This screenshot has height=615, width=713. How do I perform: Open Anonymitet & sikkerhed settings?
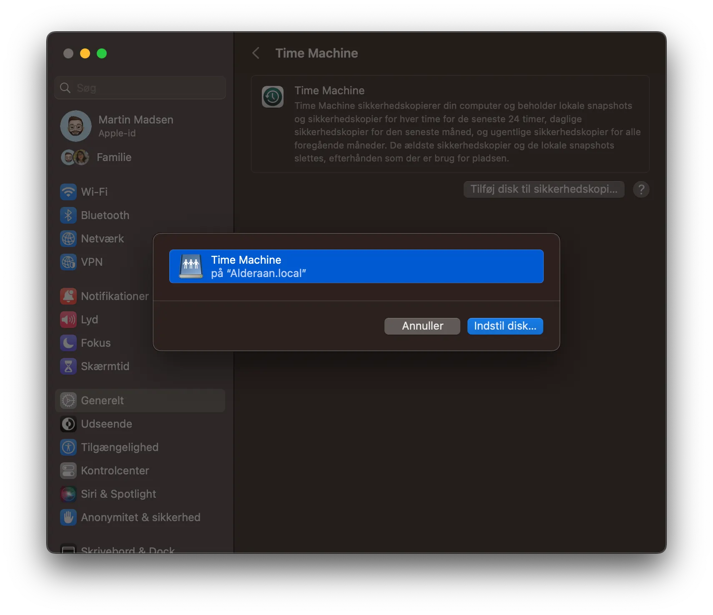[x=141, y=517]
